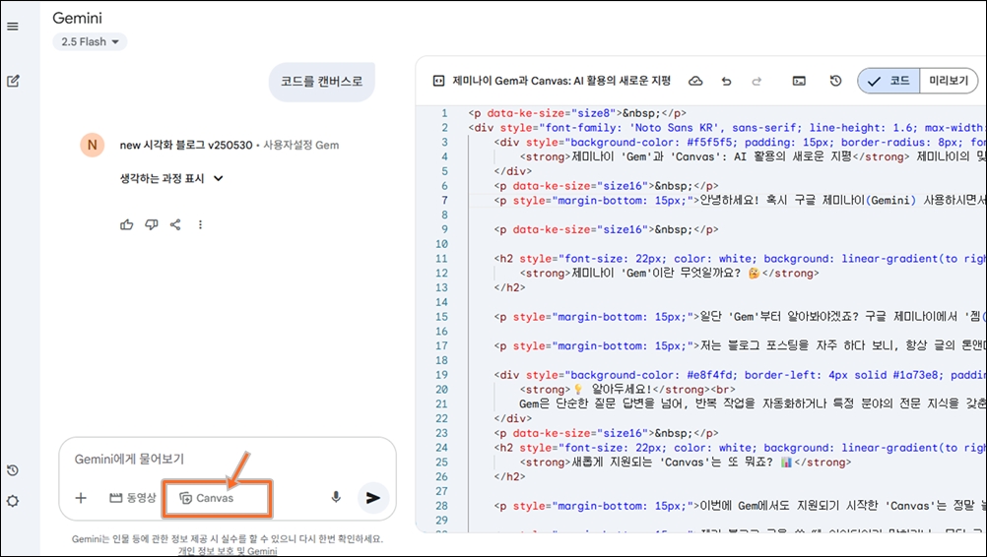Click code line 5 closing div
The image size is (987, 557).
513,171
